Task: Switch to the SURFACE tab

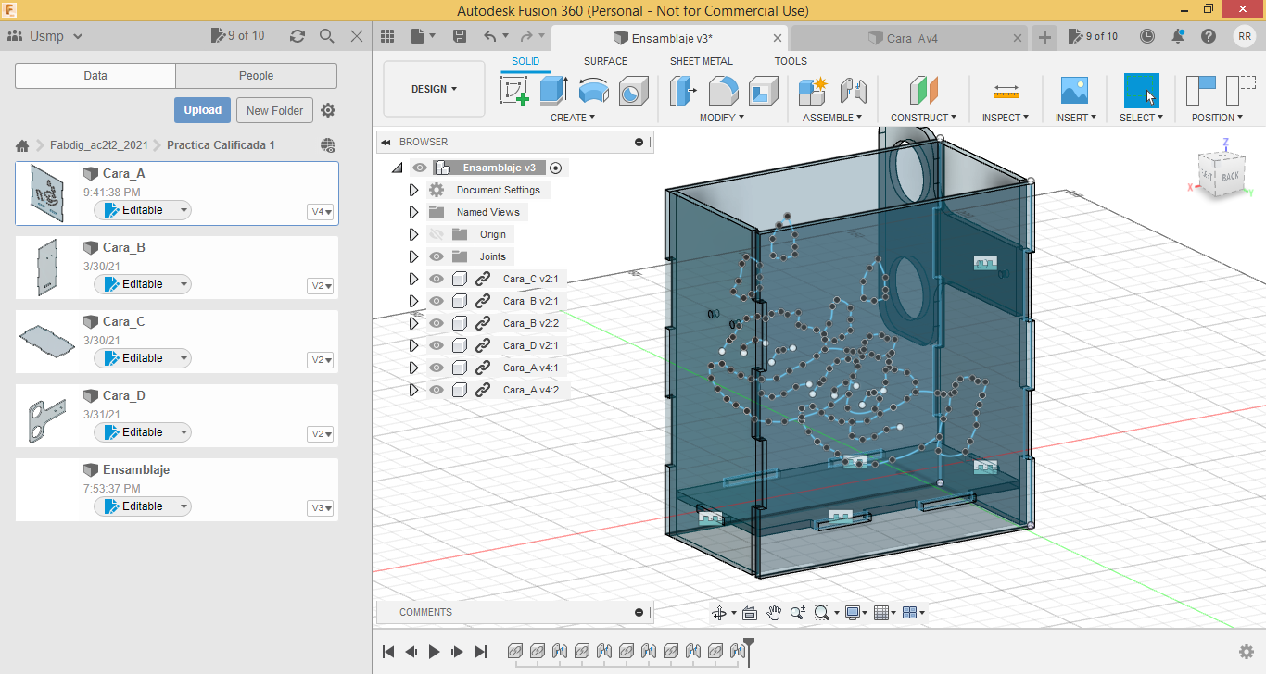Action: click(x=605, y=61)
